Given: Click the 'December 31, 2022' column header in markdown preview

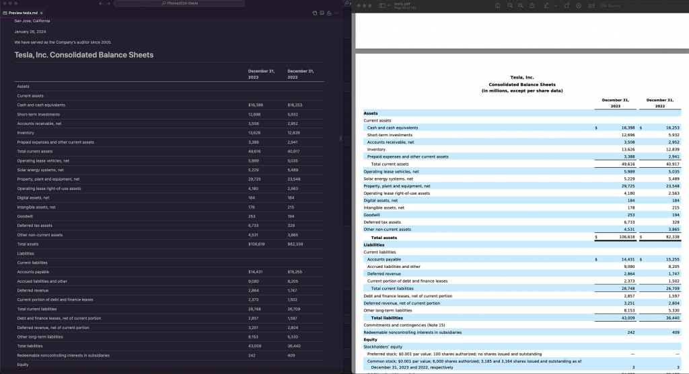Looking at the screenshot, I should pyautogui.click(x=301, y=74).
